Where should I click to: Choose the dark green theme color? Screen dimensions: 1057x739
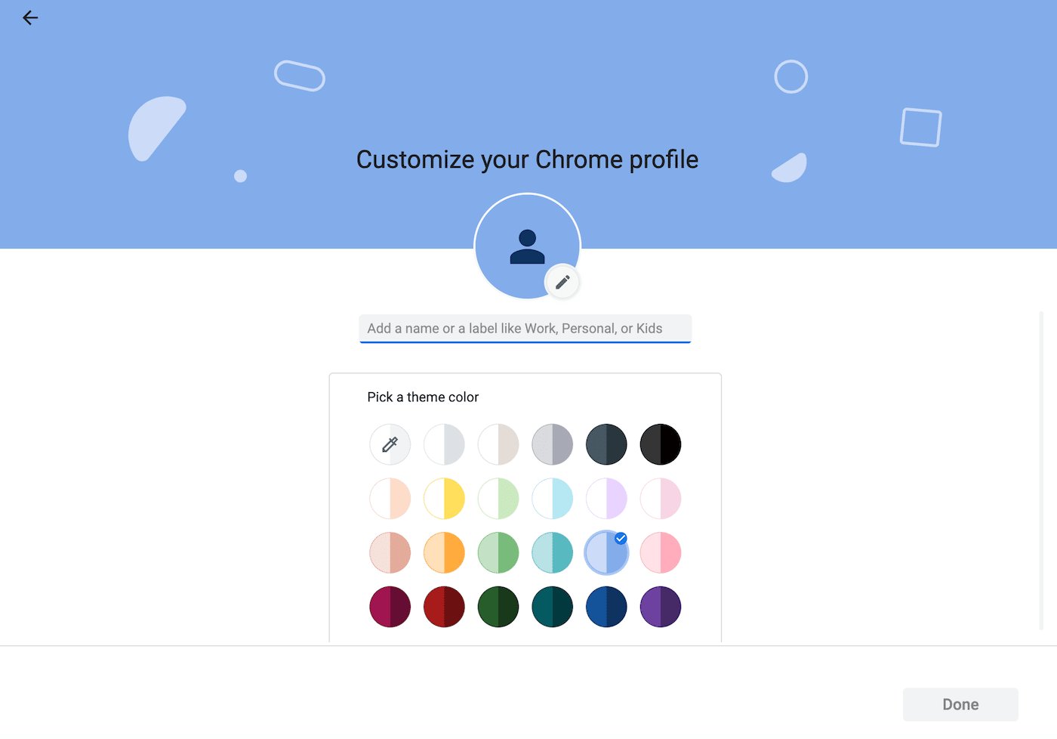point(498,607)
